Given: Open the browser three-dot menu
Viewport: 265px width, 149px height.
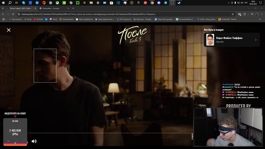Looking at the screenshot, I should click(x=262, y=14).
